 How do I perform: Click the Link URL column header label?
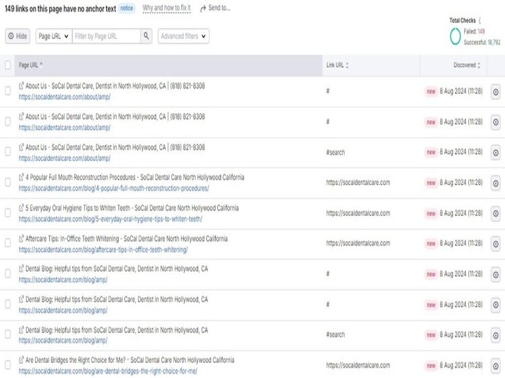point(335,65)
